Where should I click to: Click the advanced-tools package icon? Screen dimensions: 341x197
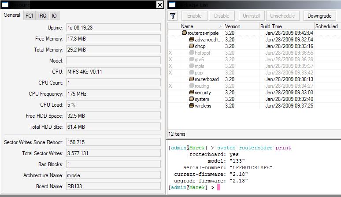(191, 39)
